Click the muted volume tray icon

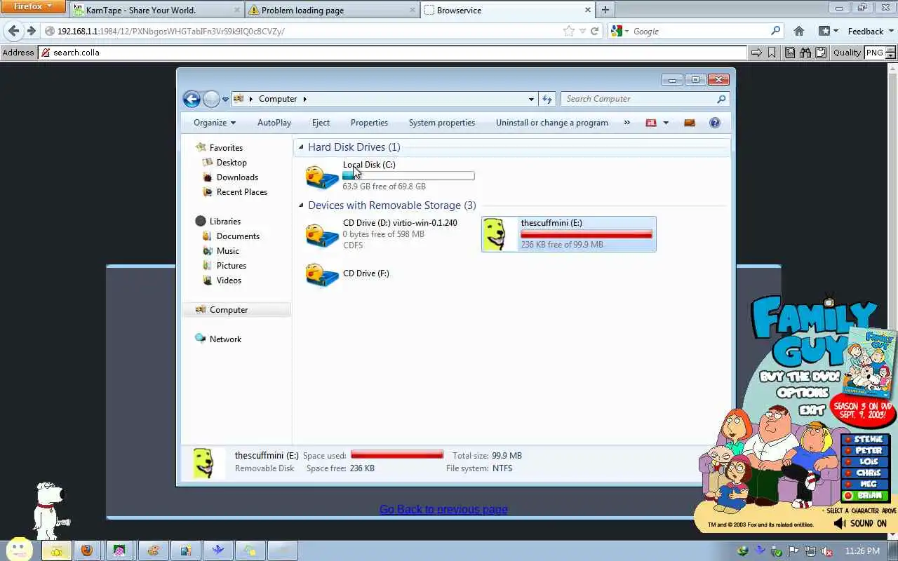827,551
